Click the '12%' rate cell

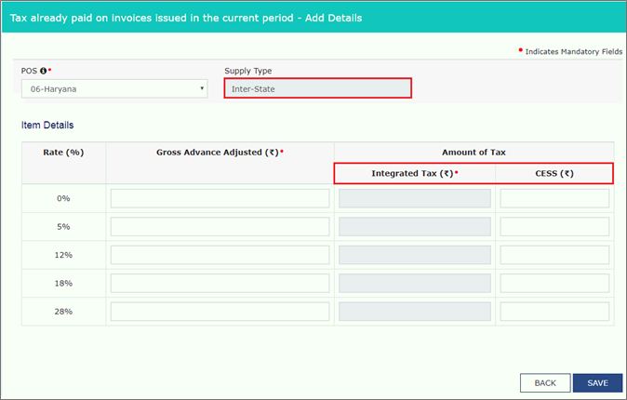[x=63, y=255]
